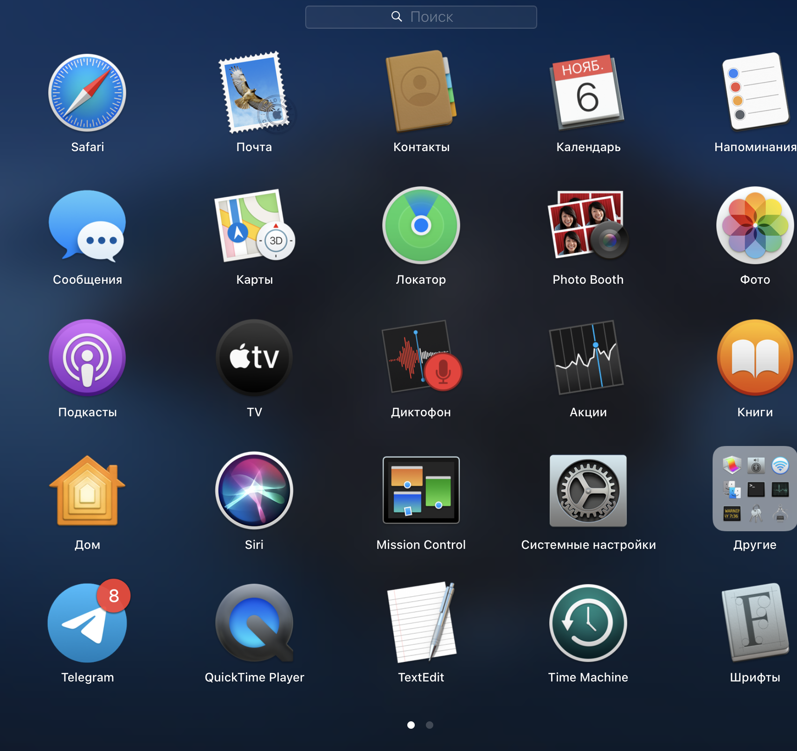Open the Apple TV app

coord(254,358)
